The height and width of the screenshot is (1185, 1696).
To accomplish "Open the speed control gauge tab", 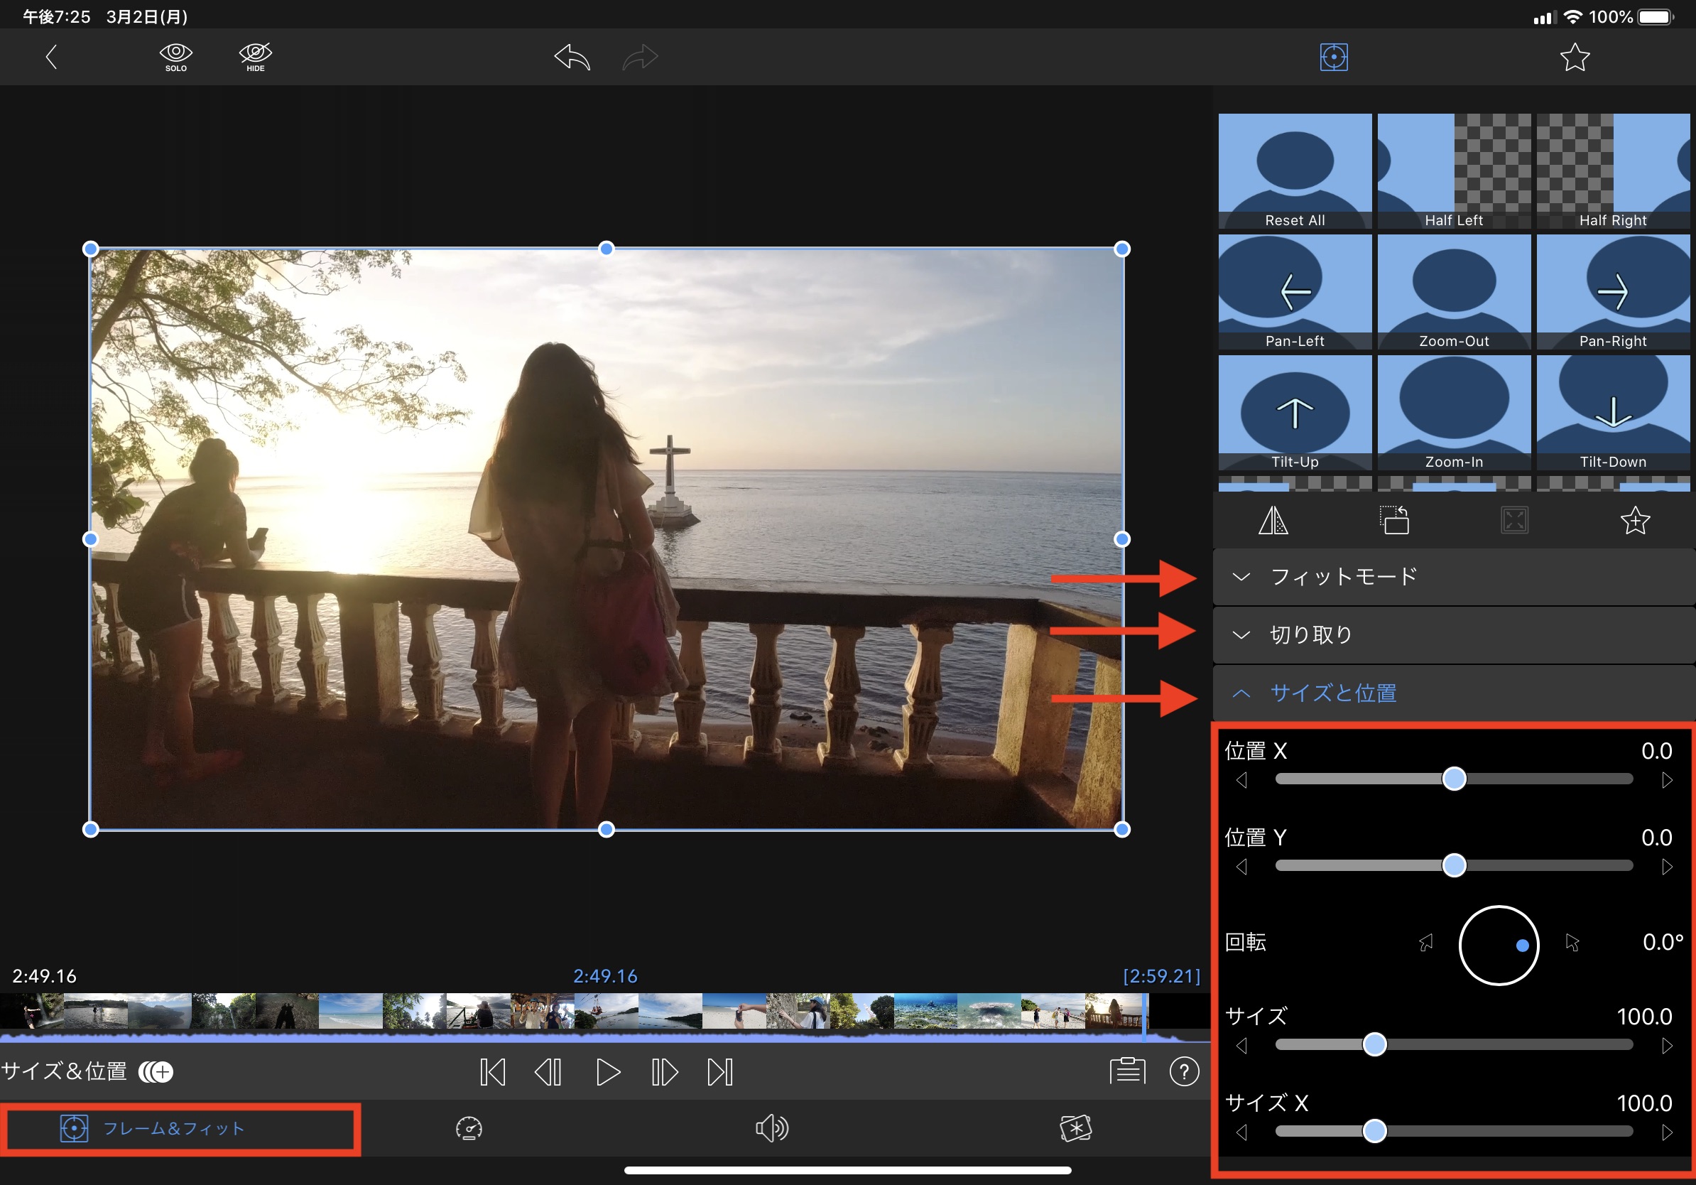I will pos(469,1128).
